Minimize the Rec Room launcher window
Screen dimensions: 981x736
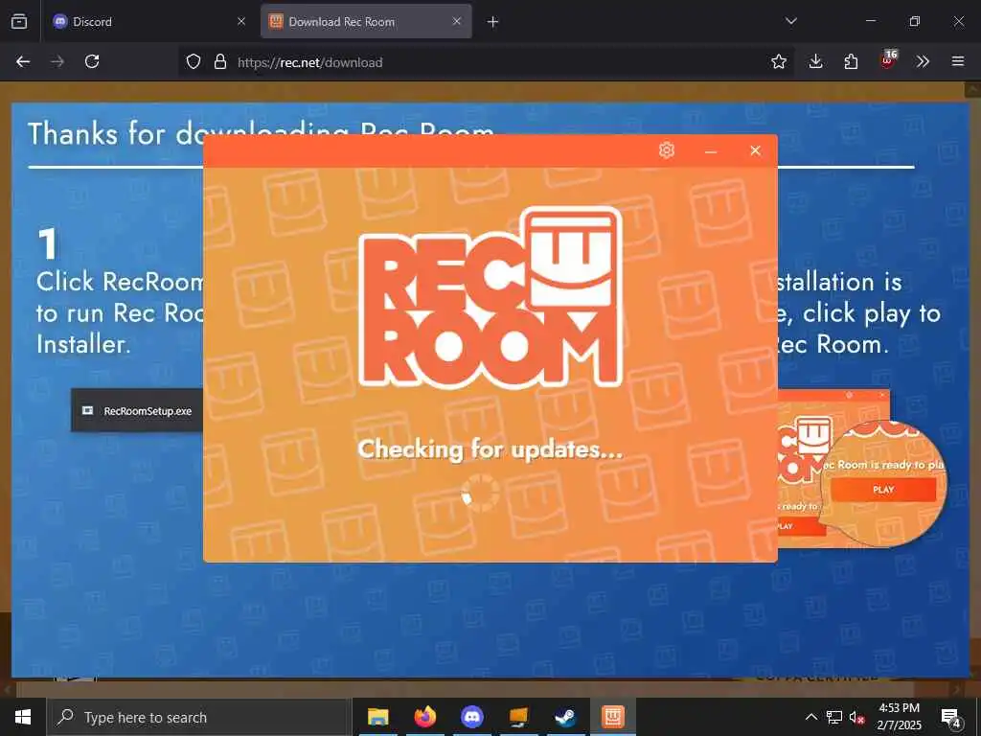(x=711, y=150)
